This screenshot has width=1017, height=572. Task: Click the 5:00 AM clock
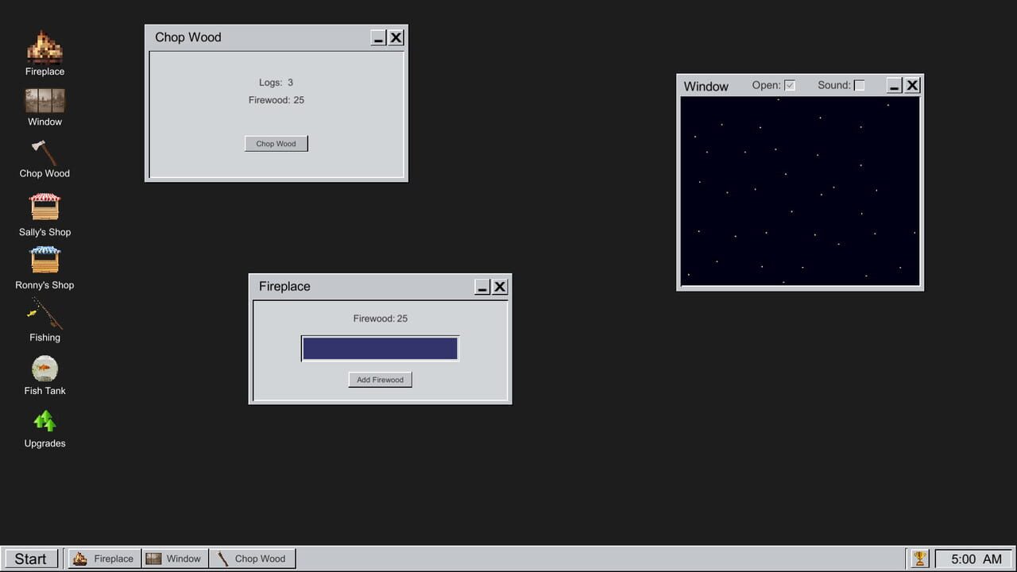(976, 558)
